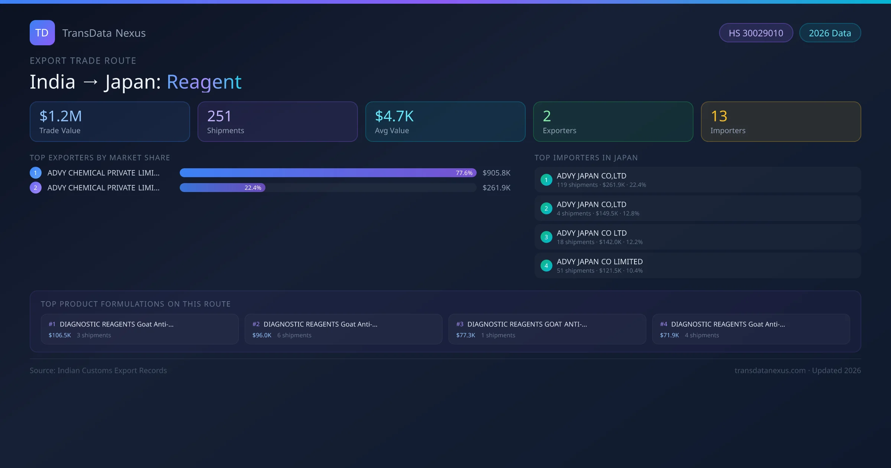Open the $1.2M Trade Value card
The image size is (891, 468).
[110, 121]
